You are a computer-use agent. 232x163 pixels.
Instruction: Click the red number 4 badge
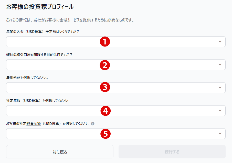[x=105, y=111]
